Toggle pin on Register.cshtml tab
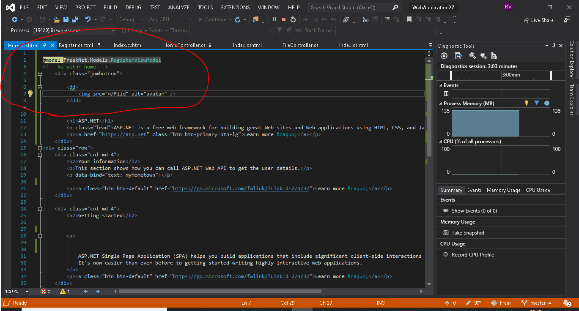This screenshot has height=311, width=579. [x=99, y=45]
